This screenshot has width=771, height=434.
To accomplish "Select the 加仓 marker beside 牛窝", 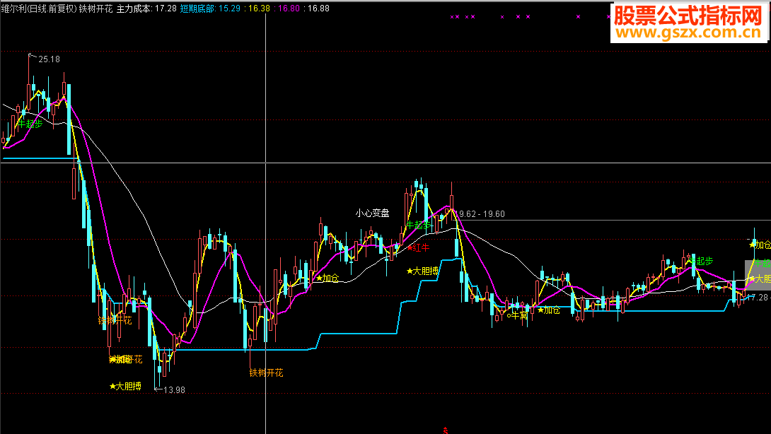I will pyautogui.click(x=549, y=310).
